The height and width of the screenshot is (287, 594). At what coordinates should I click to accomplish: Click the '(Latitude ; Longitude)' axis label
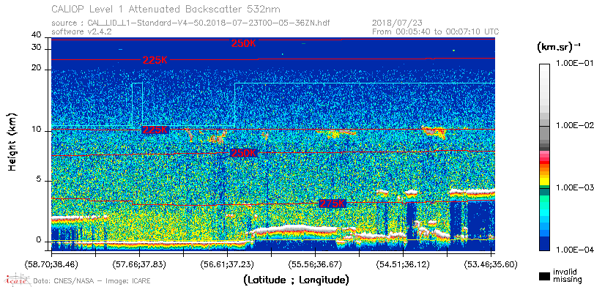click(x=296, y=280)
